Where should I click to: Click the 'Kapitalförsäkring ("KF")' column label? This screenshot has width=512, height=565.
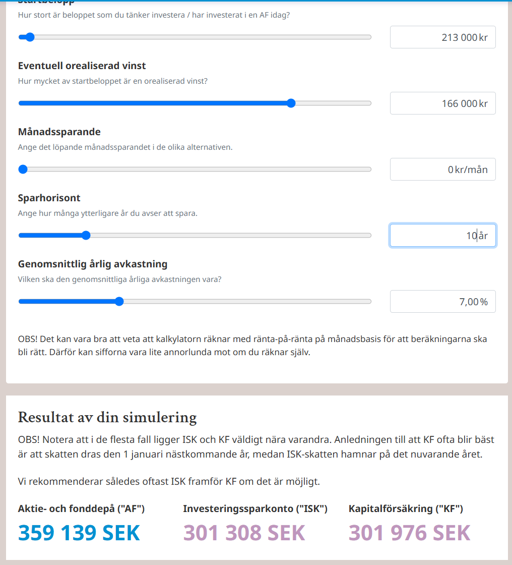click(x=406, y=509)
